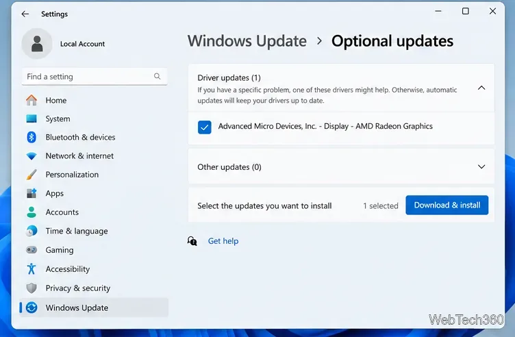
Task: Click the Gaming controller icon
Action: point(32,250)
